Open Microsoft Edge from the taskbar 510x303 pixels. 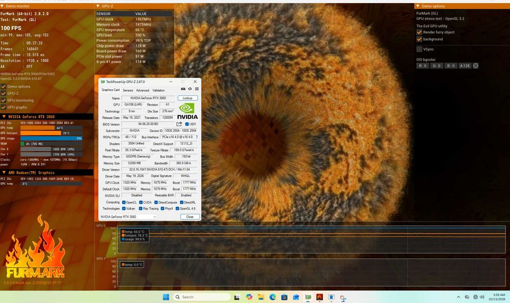(x=272, y=297)
